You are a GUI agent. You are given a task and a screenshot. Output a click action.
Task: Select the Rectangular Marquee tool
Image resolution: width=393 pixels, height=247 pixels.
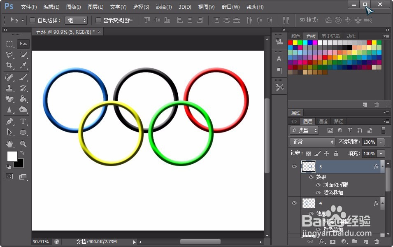click(x=9, y=44)
